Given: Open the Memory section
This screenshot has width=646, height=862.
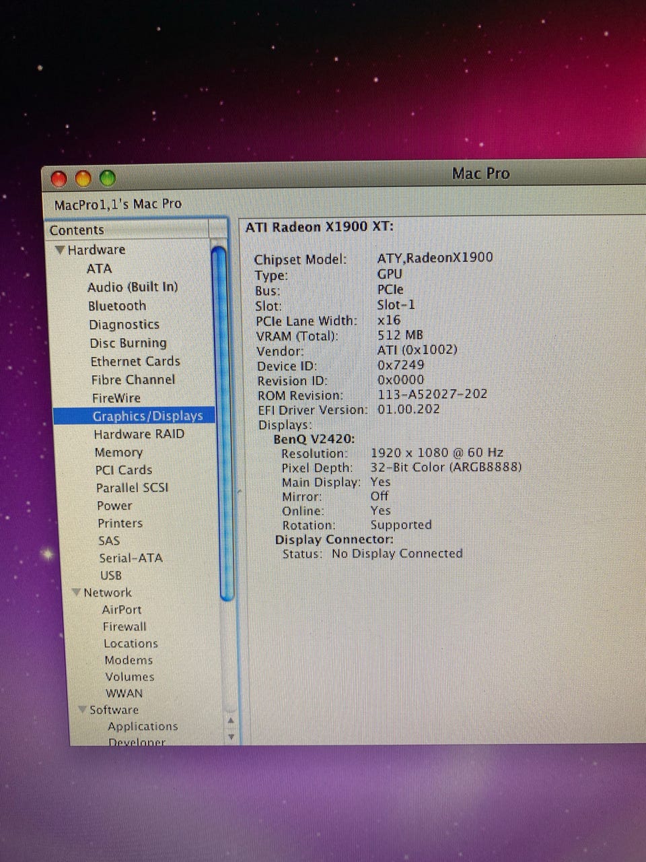Looking at the screenshot, I should (x=118, y=453).
